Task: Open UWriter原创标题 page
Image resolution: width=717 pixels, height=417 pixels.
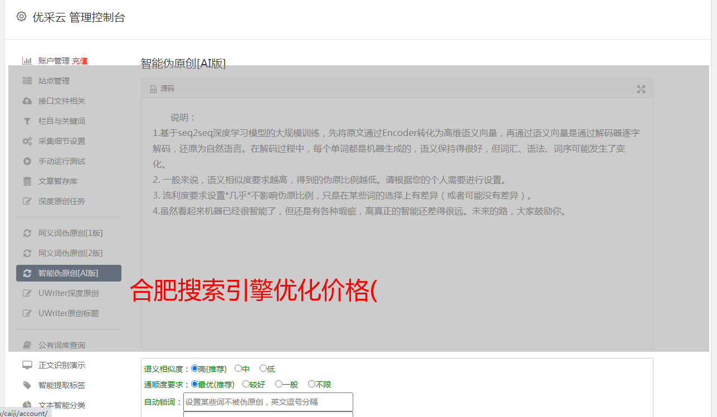Action: pos(69,313)
